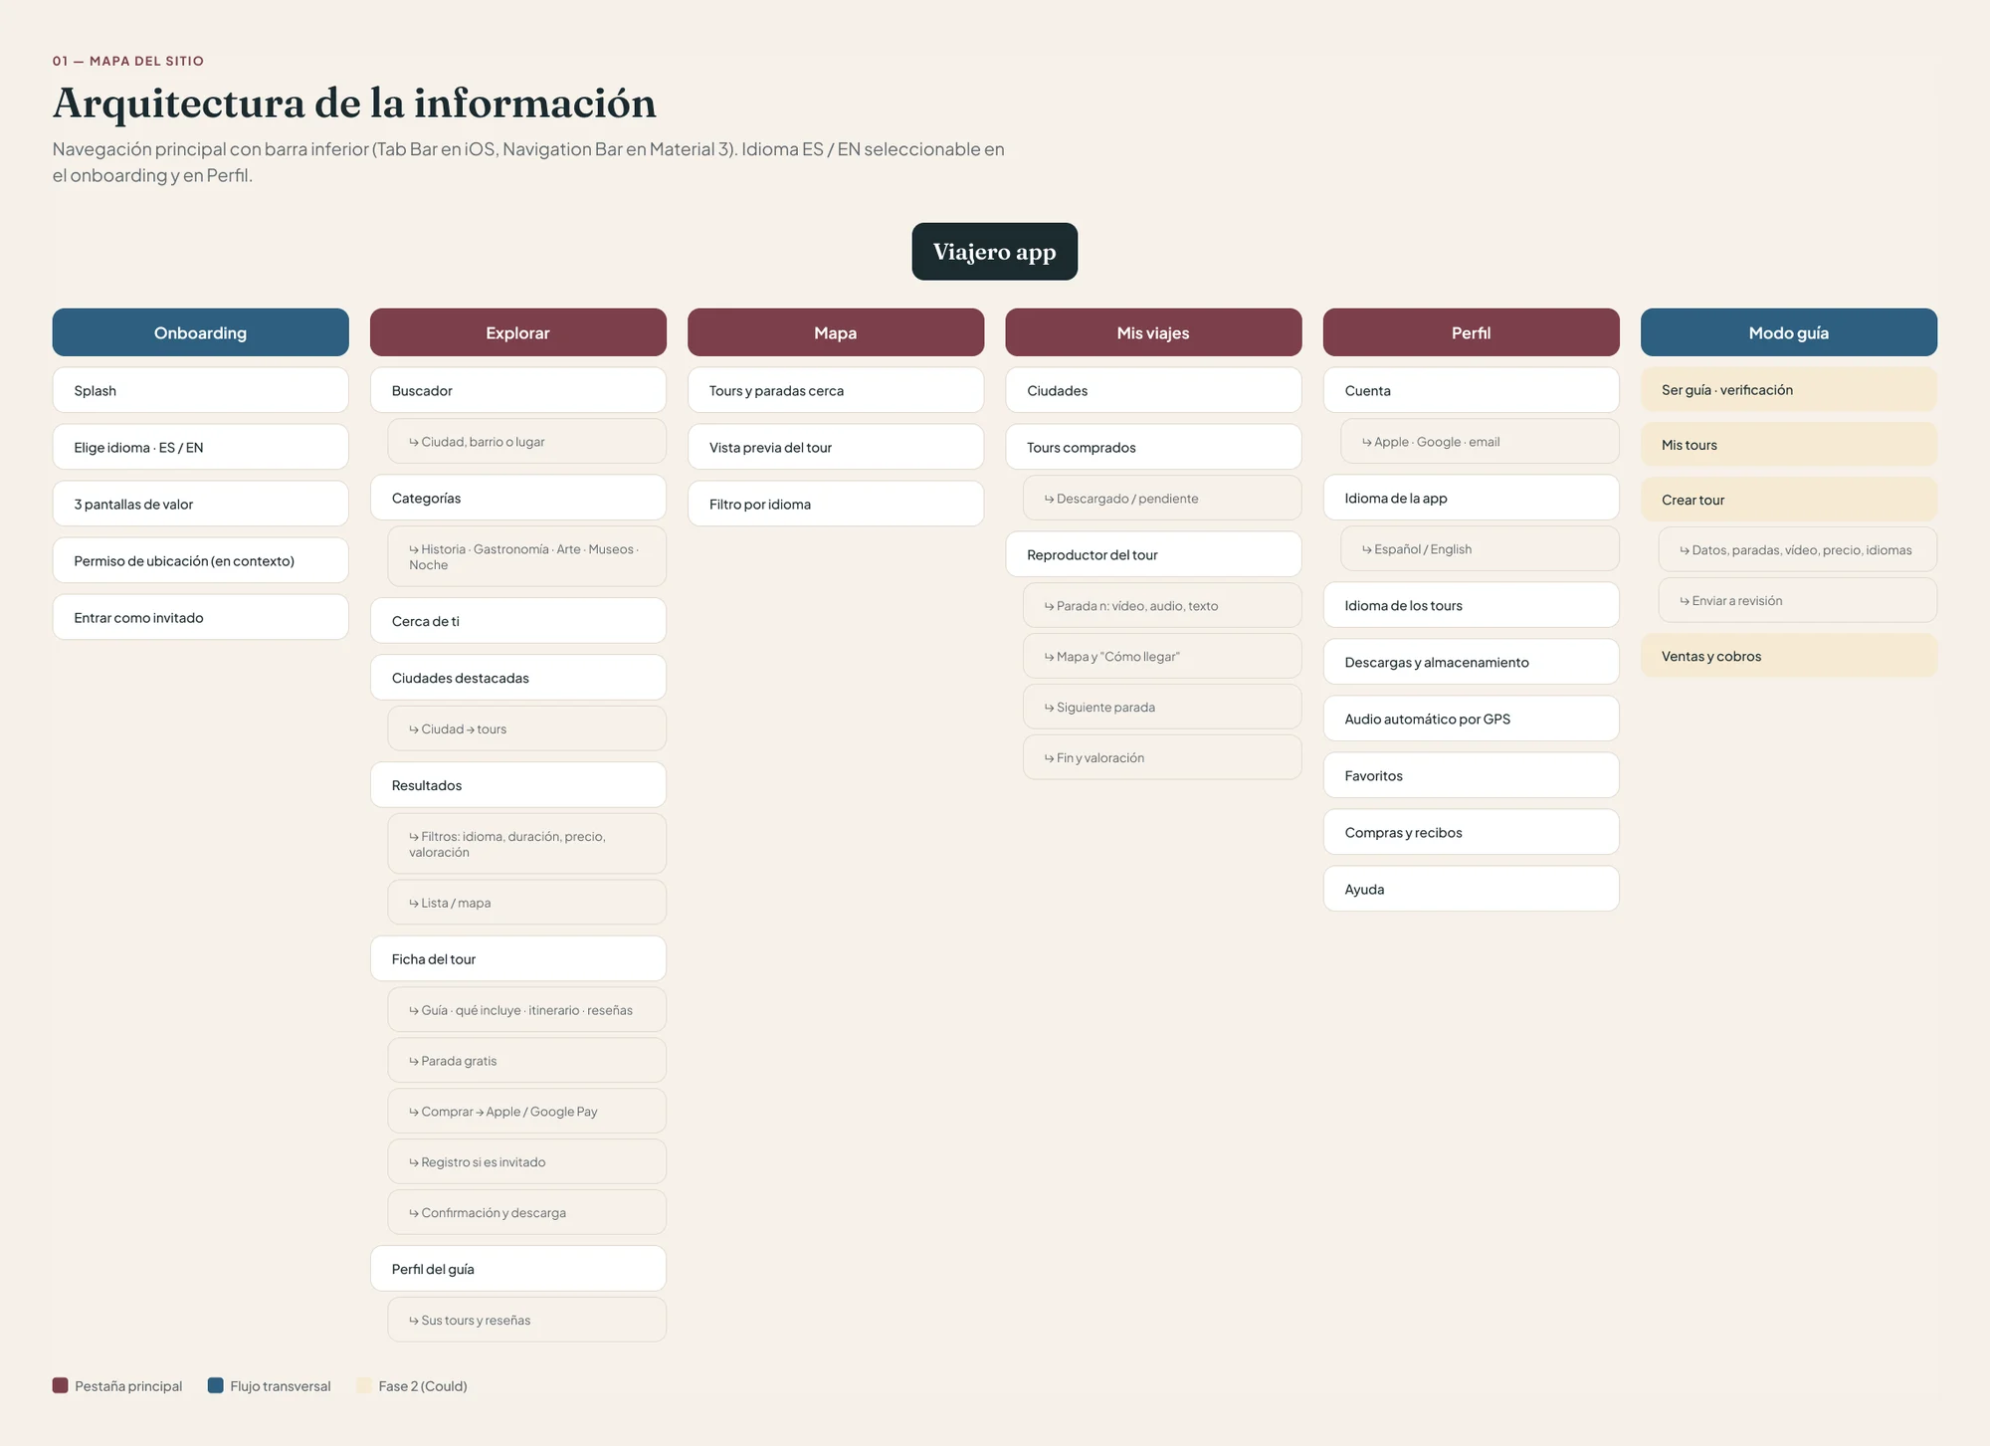Image resolution: width=1990 pixels, height=1446 pixels.
Task: Click the 'Siguiente parada' sub-item
Action: [1162, 707]
